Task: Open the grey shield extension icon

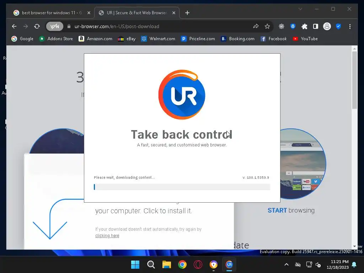Action: pos(282,26)
